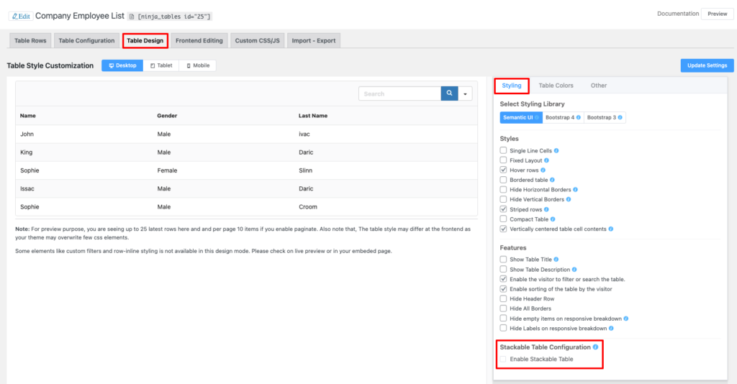This screenshot has width=737, height=384.
Task: Select the Table Design tab
Action: (145, 40)
